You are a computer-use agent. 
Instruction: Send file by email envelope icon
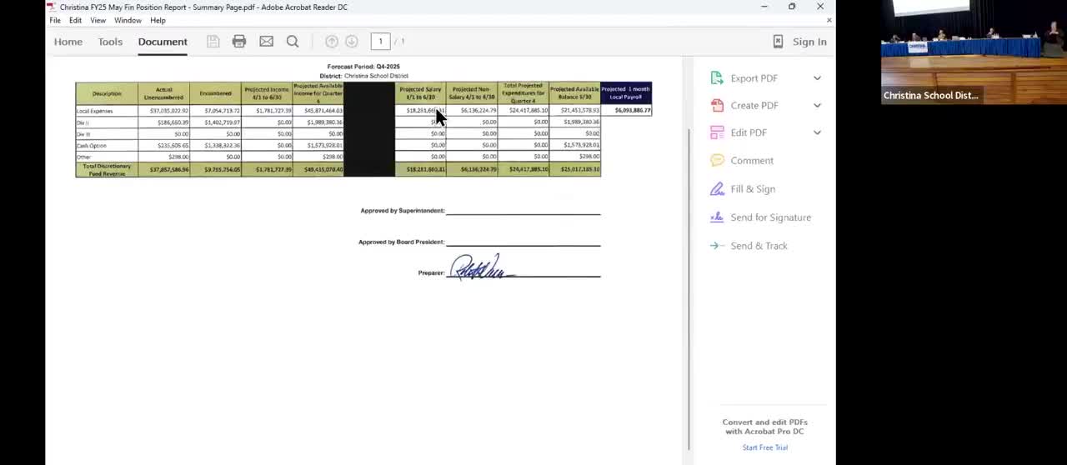point(266,42)
